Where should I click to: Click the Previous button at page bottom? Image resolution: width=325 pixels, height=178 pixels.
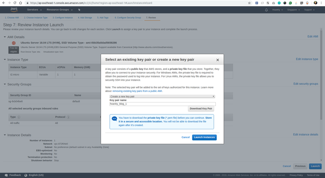pos(300,166)
